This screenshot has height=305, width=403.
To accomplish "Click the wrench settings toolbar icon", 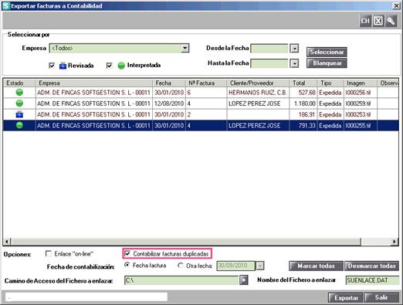I will [391, 21].
